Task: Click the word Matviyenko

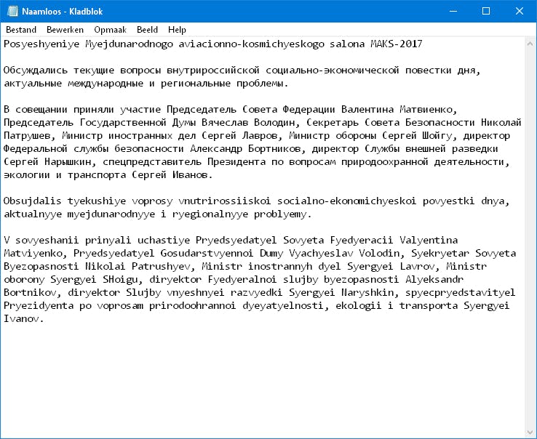Action: pos(33,253)
